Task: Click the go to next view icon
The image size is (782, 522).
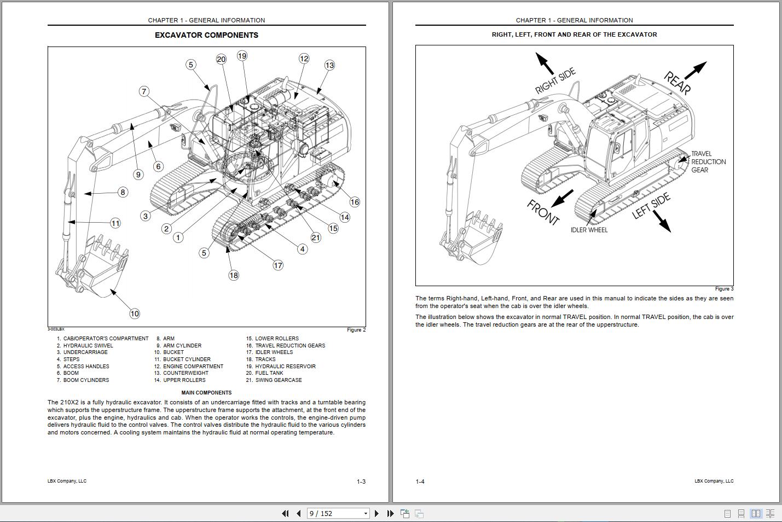Action: coord(419,513)
